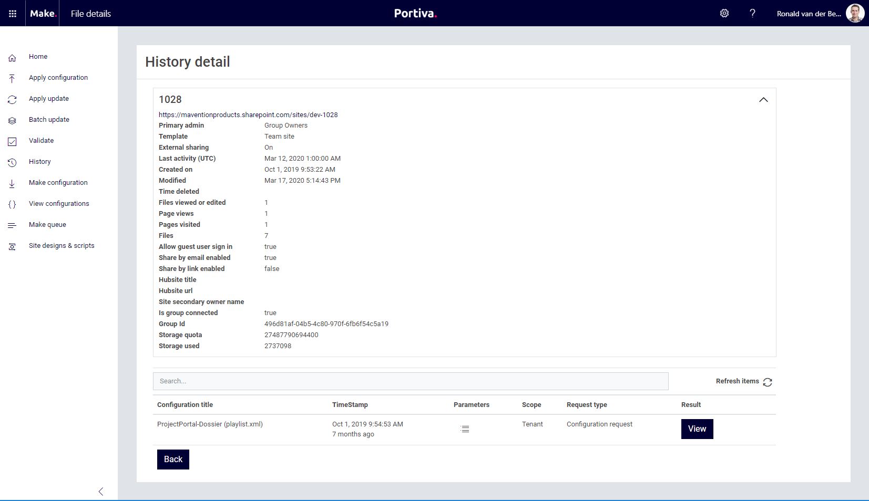Open the help question mark icon

coord(752,14)
